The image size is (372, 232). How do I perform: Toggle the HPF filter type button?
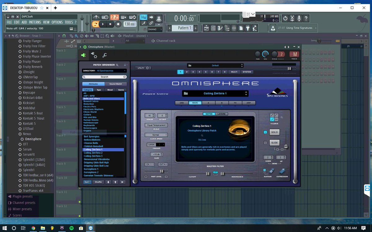[215, 175]
